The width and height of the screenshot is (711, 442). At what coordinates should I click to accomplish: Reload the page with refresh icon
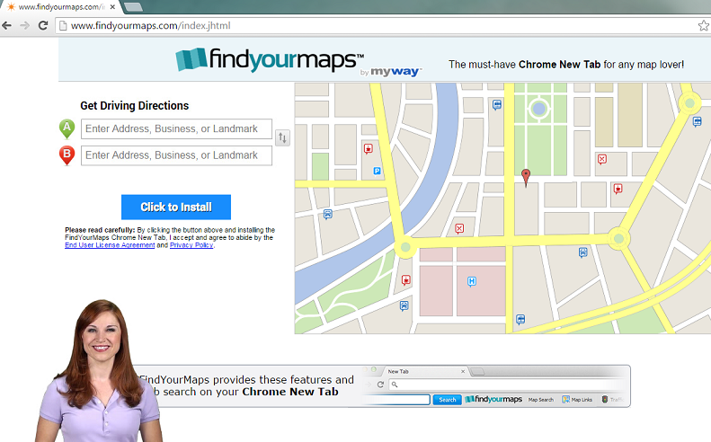[x=43, y=25]
